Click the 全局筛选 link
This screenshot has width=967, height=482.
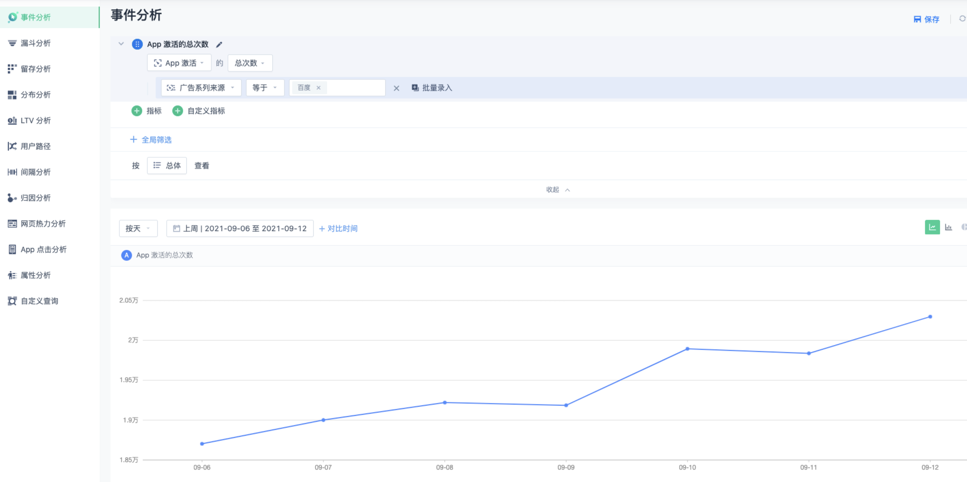click(x=151, y=140)
